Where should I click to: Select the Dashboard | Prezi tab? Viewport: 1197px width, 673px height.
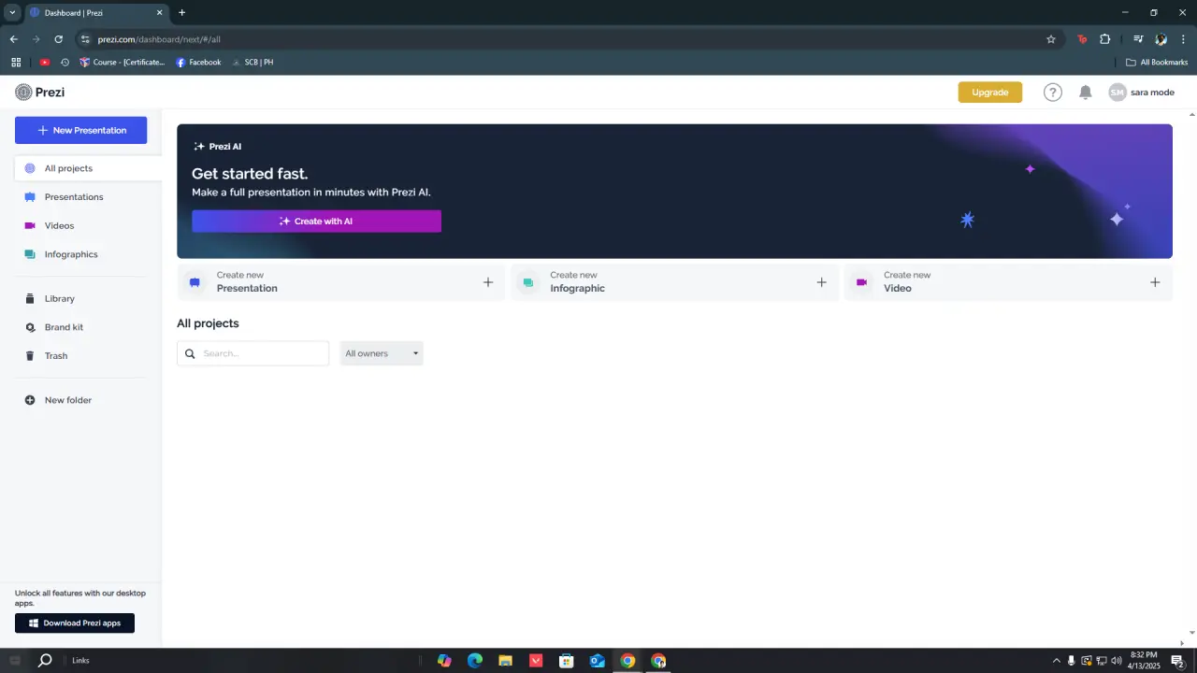pyautogui.click(x=96, y=13)
